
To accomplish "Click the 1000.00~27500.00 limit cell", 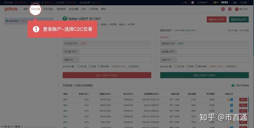I will click(150, 122).
